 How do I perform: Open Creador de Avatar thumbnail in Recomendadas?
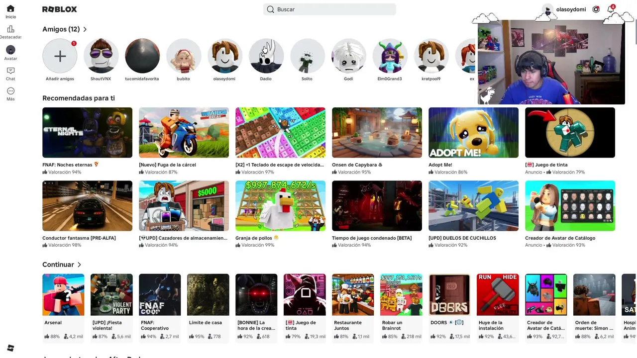570,206
